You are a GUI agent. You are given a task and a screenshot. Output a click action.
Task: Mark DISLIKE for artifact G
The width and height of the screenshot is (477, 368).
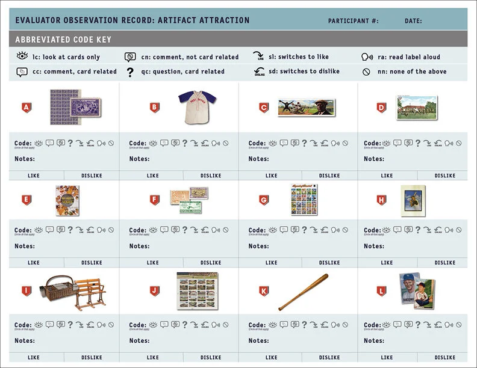tap(329, 263)
